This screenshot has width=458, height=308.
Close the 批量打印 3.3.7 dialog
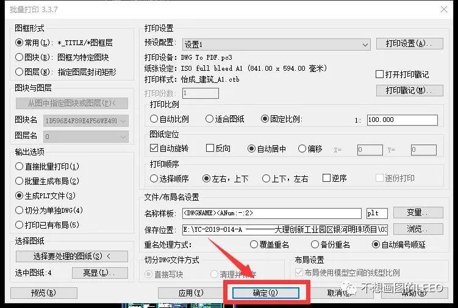pos(444,9)
